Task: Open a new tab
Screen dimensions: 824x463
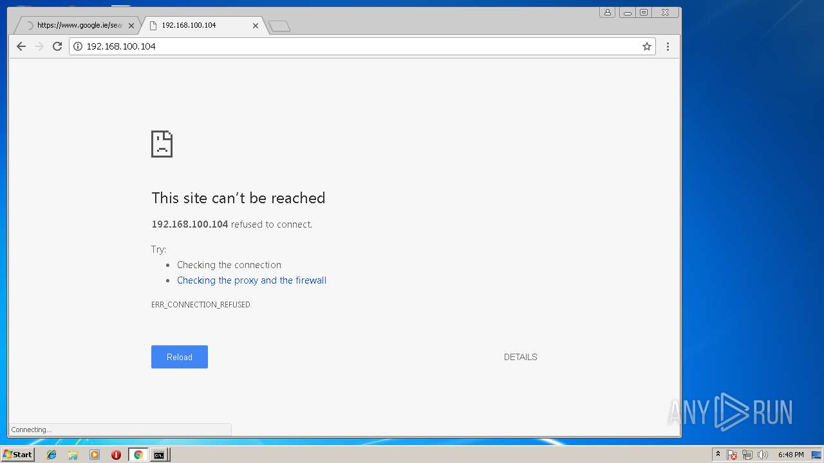Action: pos(279,26)
